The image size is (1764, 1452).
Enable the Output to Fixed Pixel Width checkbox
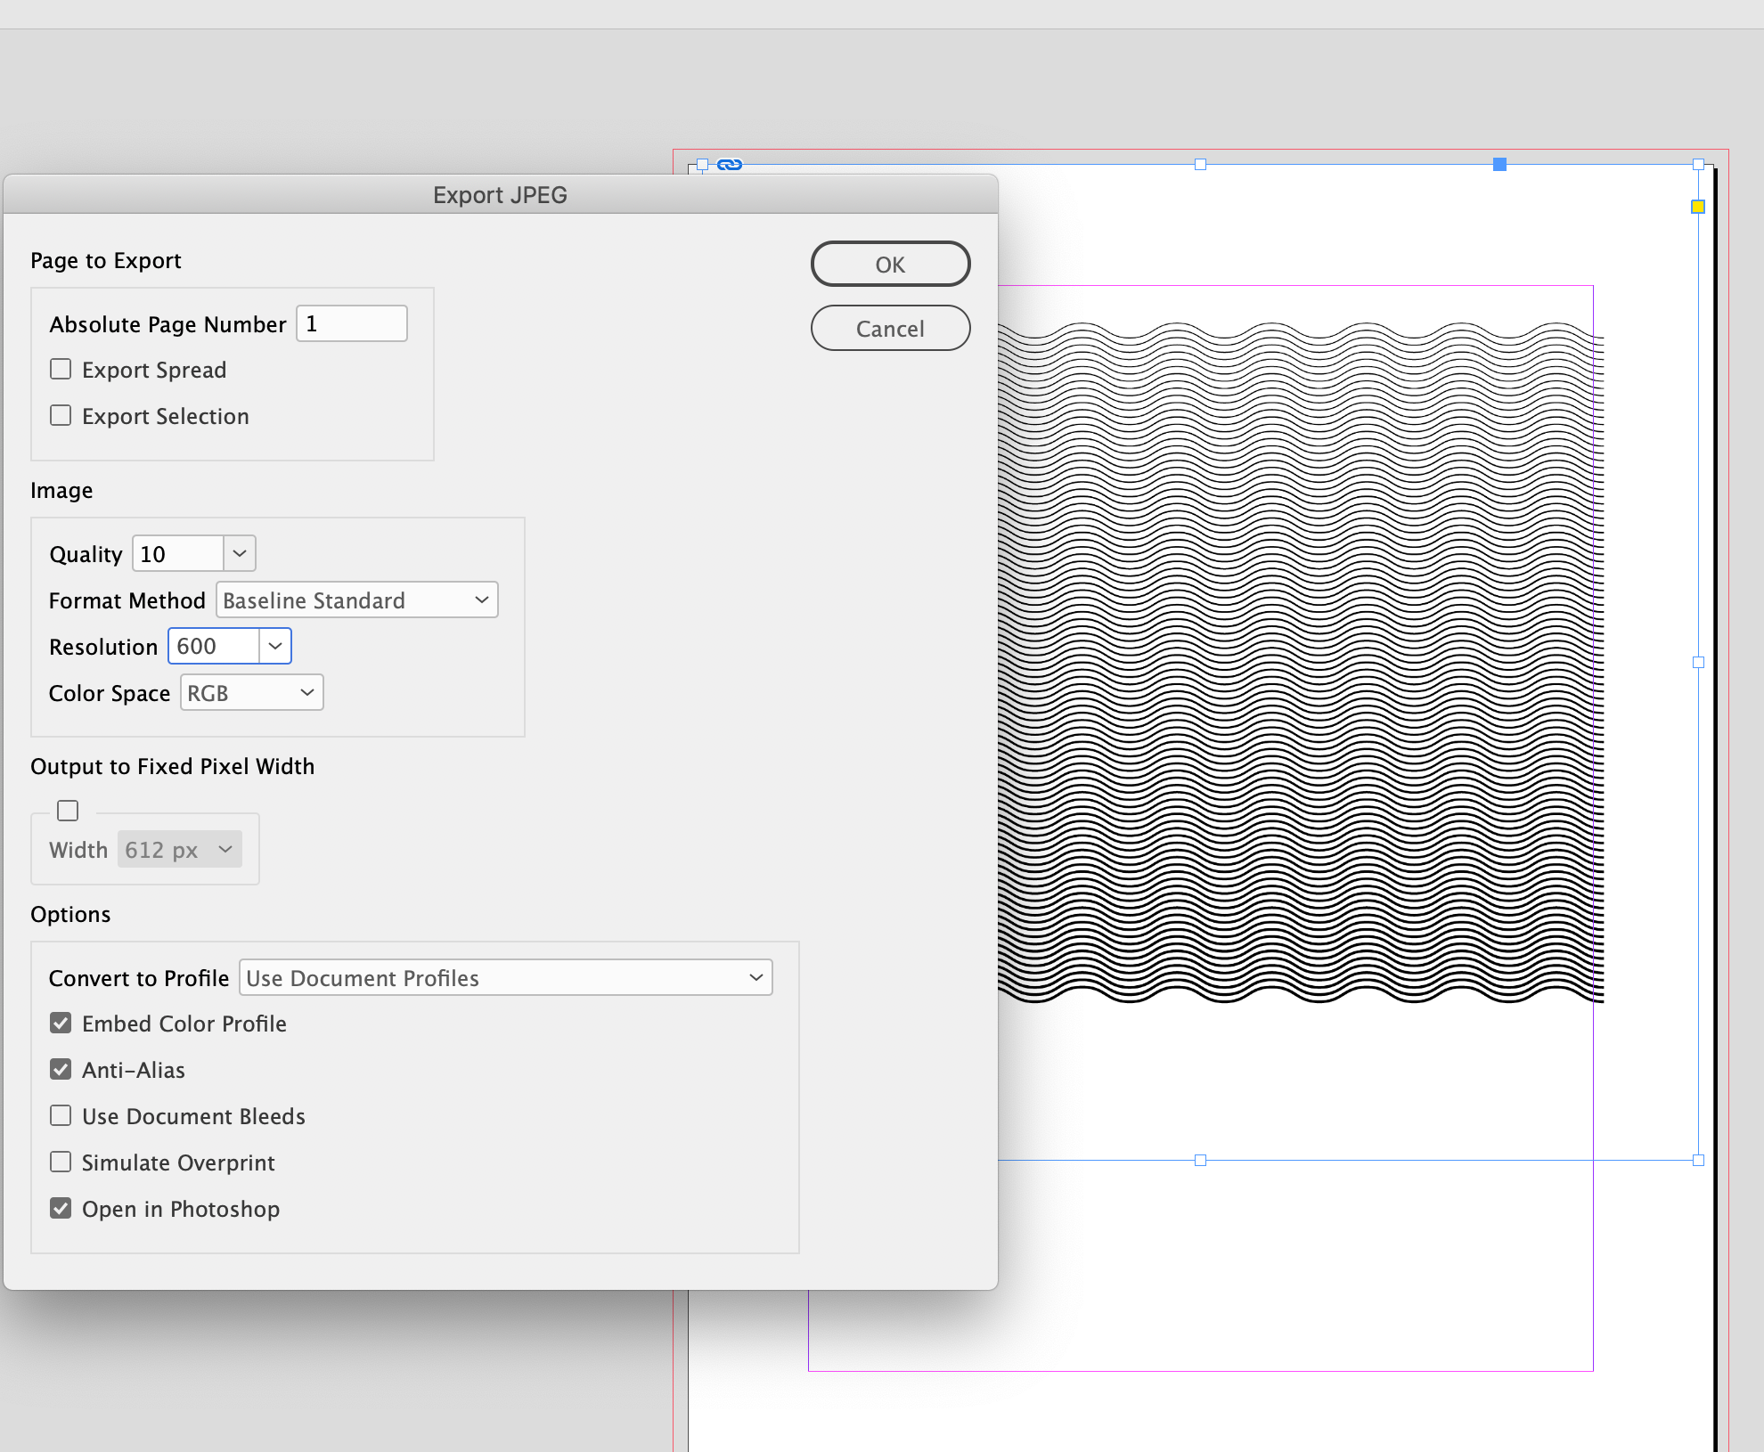coord(69,809)
